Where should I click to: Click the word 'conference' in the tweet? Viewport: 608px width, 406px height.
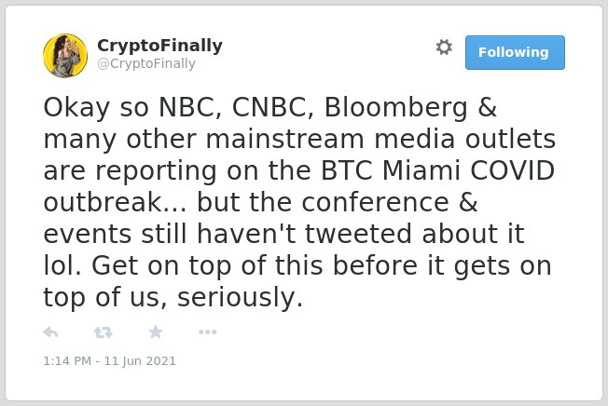tap(376, 202)
